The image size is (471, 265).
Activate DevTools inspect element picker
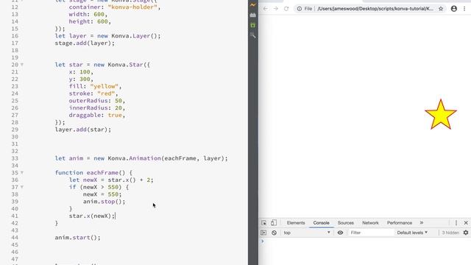click(x=263, y=223)
